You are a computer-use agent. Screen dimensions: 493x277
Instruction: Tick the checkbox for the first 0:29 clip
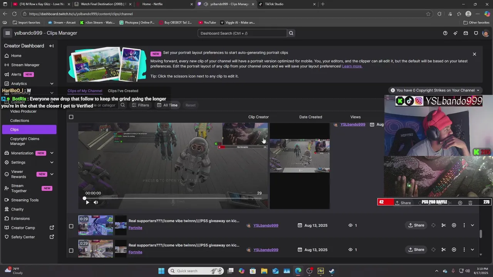(x=71, y=226)
